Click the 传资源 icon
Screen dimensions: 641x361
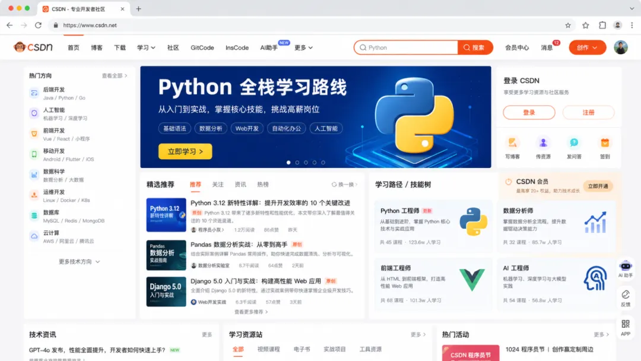click(543, 142)
